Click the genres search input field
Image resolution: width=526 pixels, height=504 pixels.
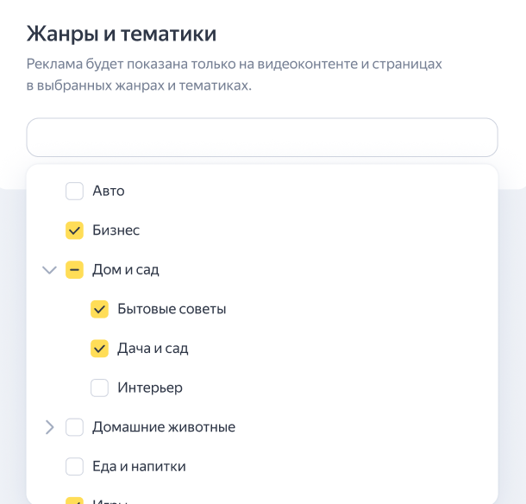(262, 137)
